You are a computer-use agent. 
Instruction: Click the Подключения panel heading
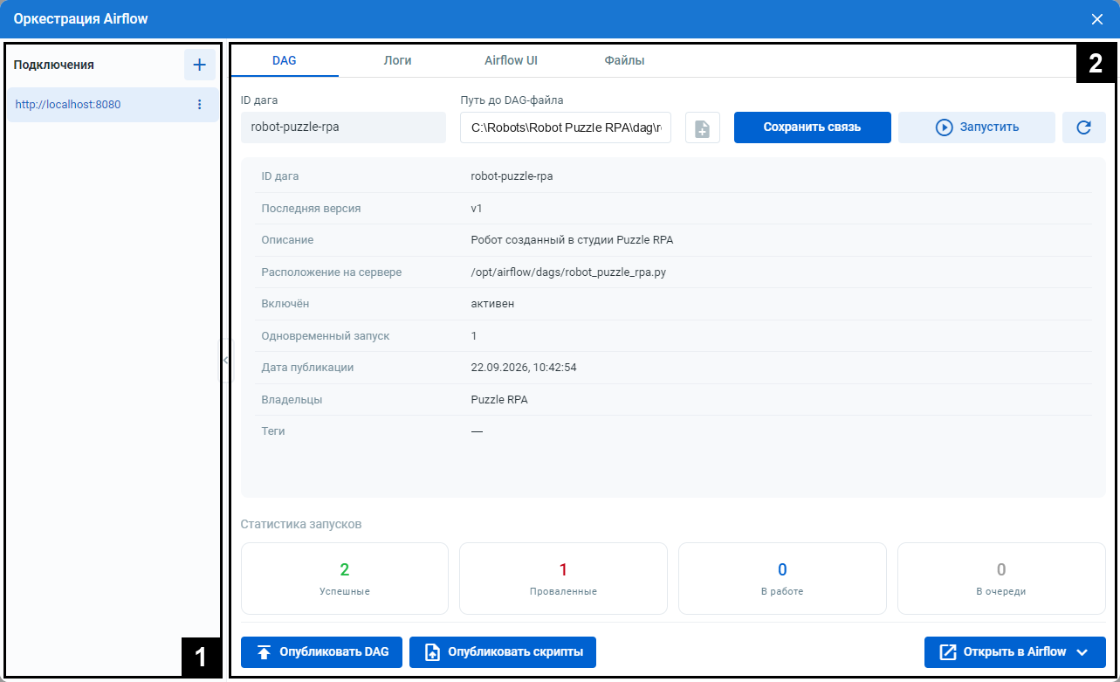[x=54, y=65]
